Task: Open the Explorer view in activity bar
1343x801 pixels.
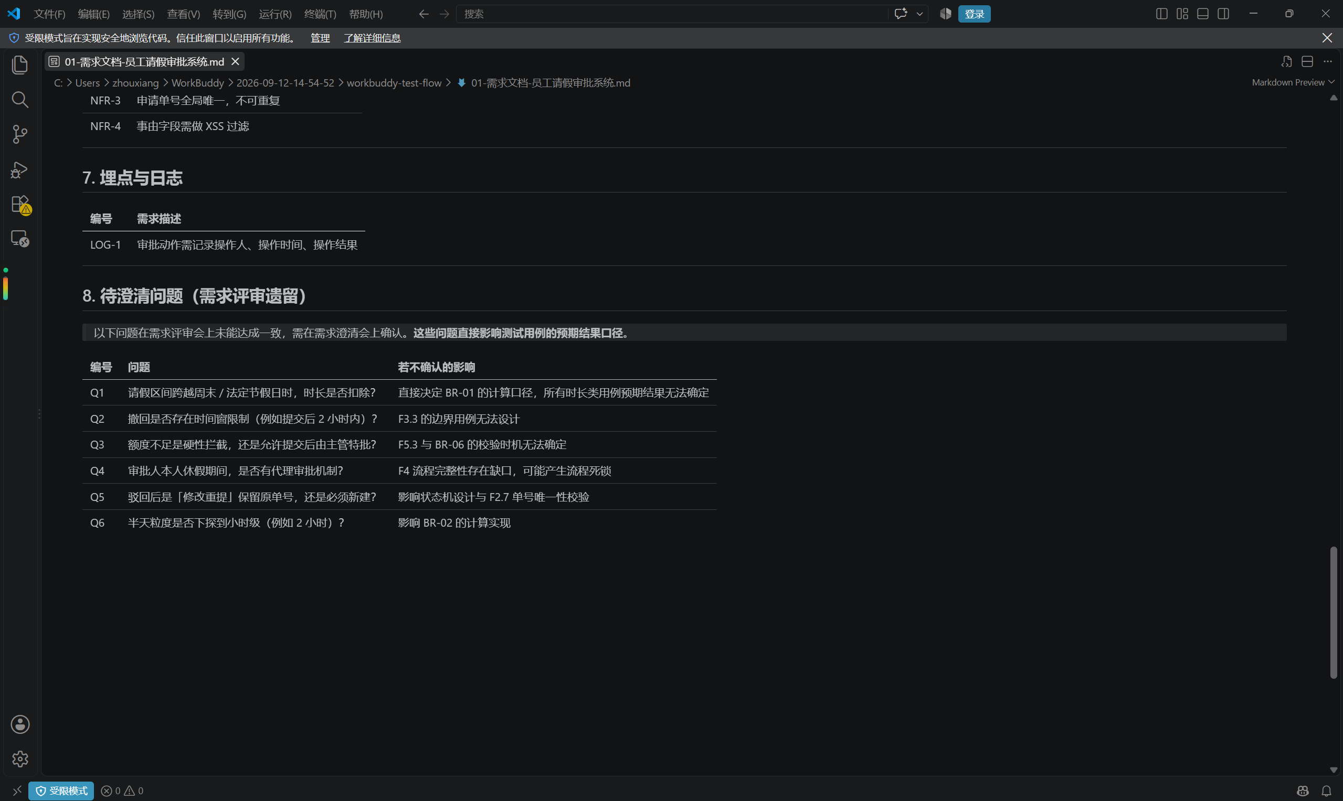Action: pos(20,65)
